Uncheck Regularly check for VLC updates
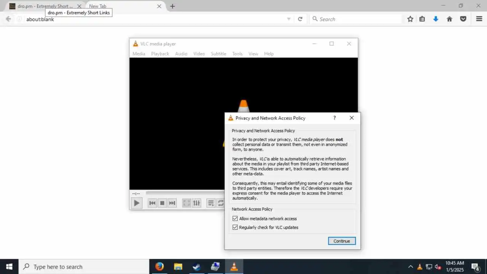Screen dimensions: 487x274 point(235,227)
